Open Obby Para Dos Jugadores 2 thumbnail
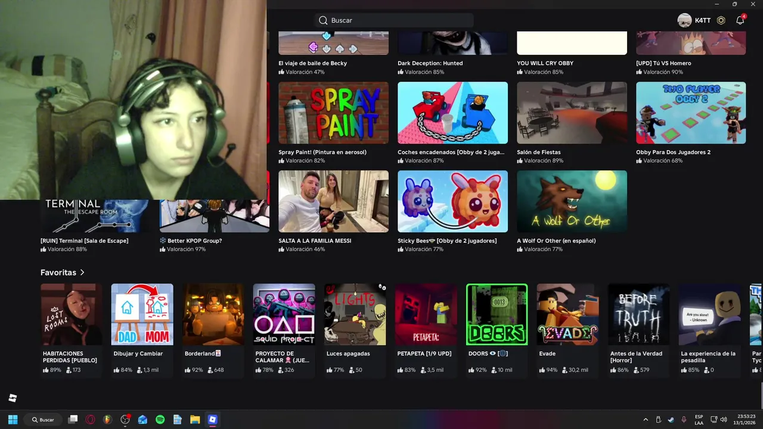 [x=691, y=113]
